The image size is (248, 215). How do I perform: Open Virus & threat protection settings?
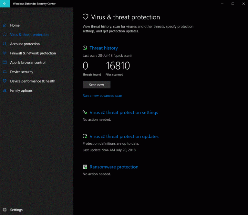pyautogui.click(x=124, y=112)
